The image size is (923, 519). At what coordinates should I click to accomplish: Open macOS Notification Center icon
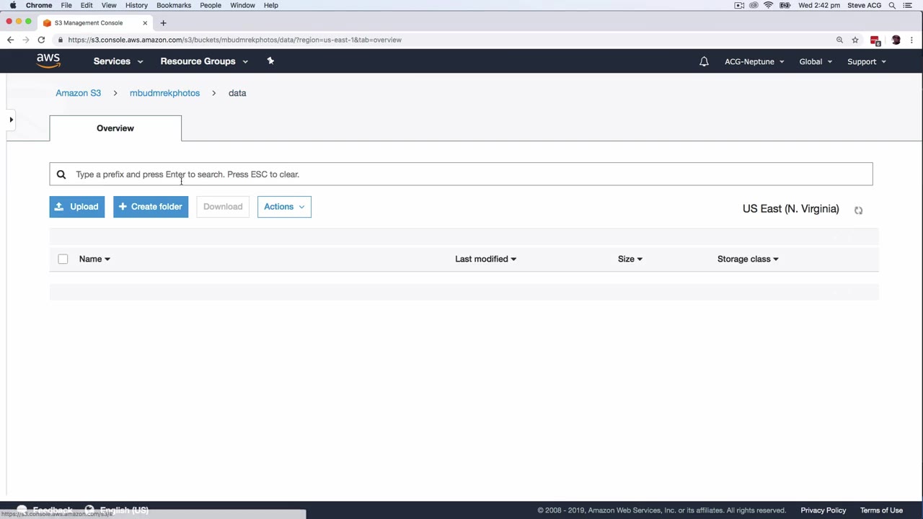(x=908, y=5)
